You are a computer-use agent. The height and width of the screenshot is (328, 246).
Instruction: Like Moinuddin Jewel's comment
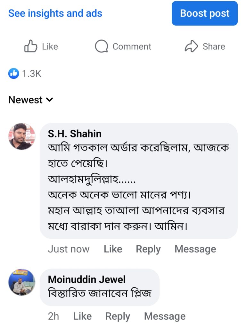pos(82,316)
